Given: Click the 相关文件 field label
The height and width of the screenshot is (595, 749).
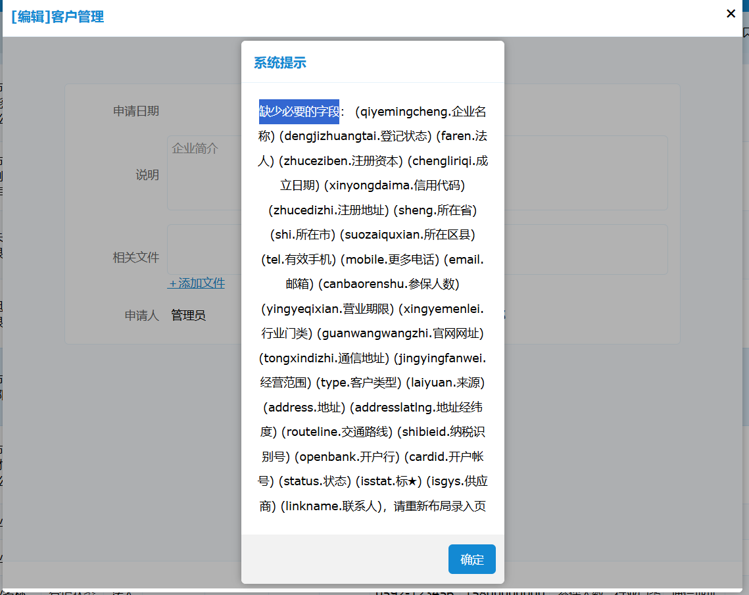Looking at the screenshot, I should point(136,258).
